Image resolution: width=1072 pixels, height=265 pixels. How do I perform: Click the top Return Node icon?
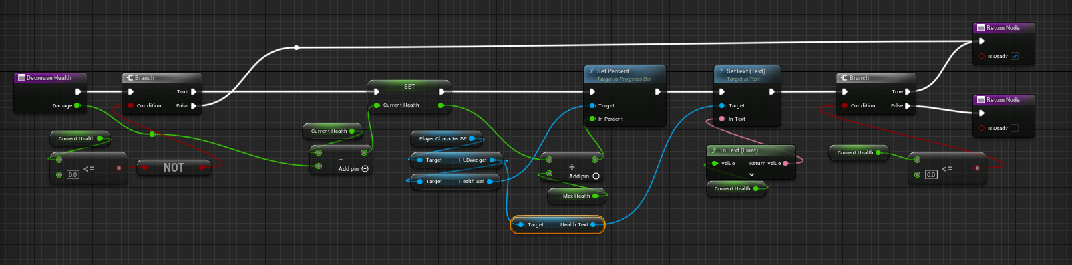coord(980,28)
